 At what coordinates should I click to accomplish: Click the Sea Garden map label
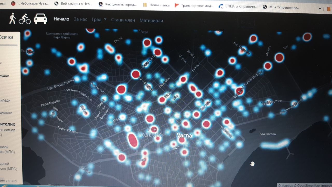[268, 134]
